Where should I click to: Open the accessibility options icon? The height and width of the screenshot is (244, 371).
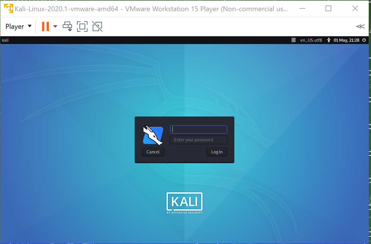coord(329,40)
